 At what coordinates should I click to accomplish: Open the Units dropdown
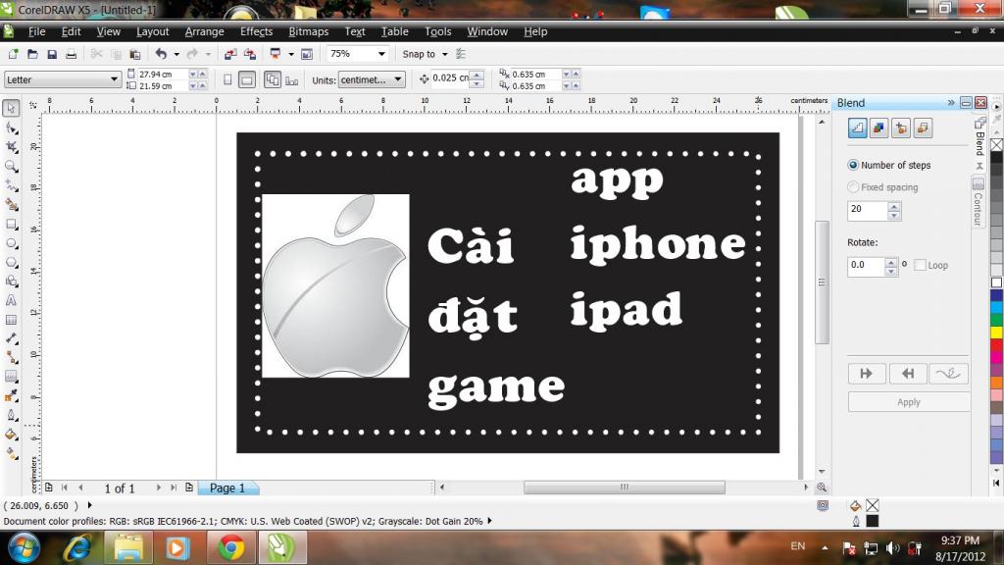point(397,79)
